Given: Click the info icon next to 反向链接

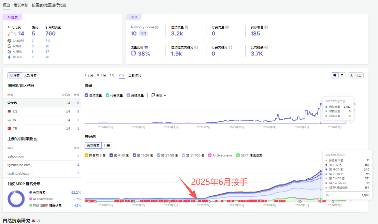Looking at the screenshot, I should click(266, 47).
